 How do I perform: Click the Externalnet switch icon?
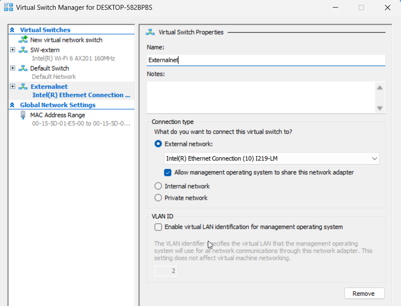[x=23, y=87]
